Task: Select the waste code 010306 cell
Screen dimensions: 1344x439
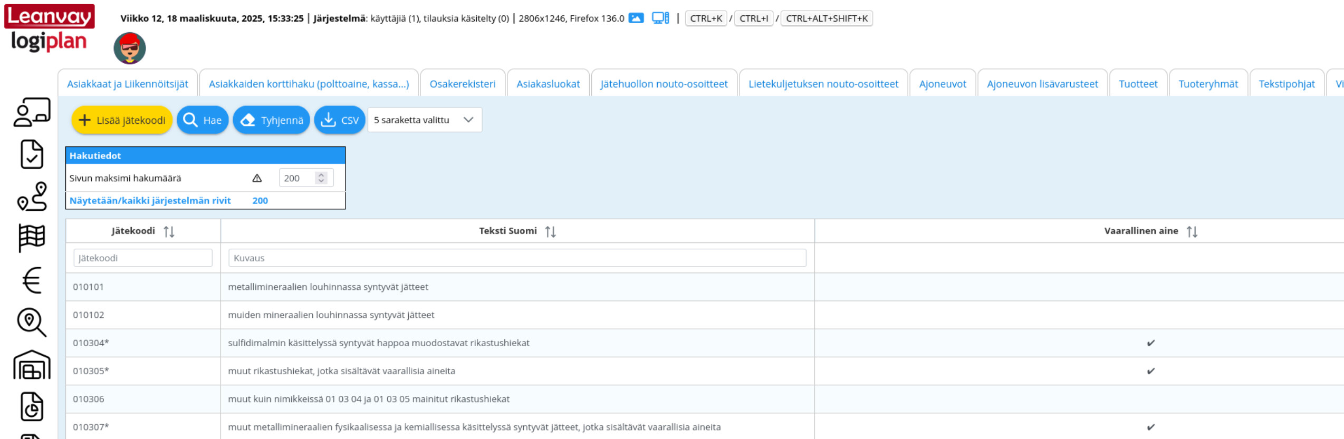Action: click(x=143, y=399)
